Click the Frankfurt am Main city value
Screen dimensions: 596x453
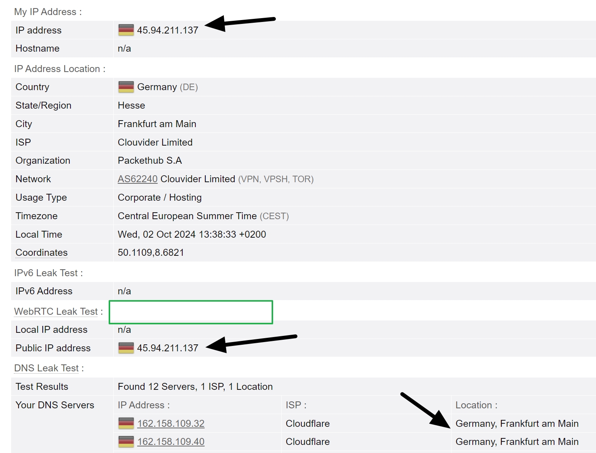tap(157, 124)
